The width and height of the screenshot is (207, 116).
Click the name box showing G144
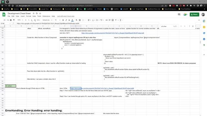5,24
